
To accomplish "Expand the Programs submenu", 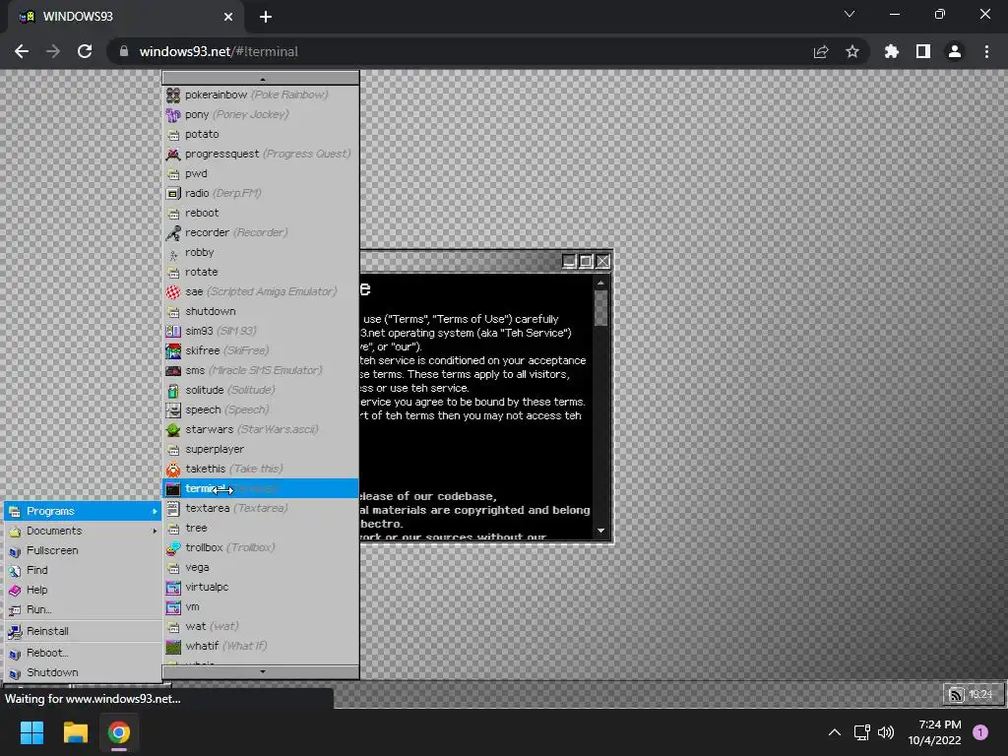I will coord(83,511).
